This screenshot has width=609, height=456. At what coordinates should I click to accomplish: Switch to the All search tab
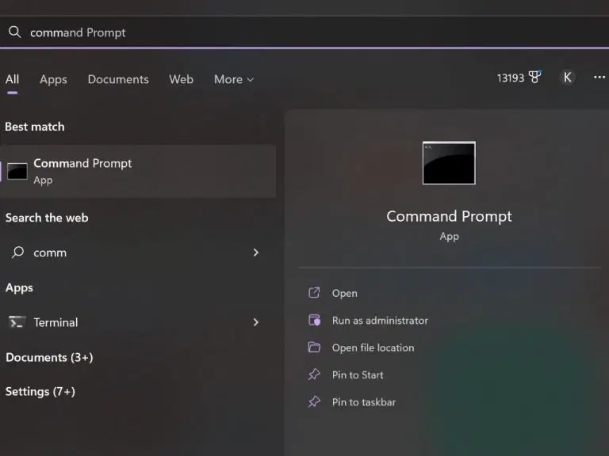(x=12, y=79)
